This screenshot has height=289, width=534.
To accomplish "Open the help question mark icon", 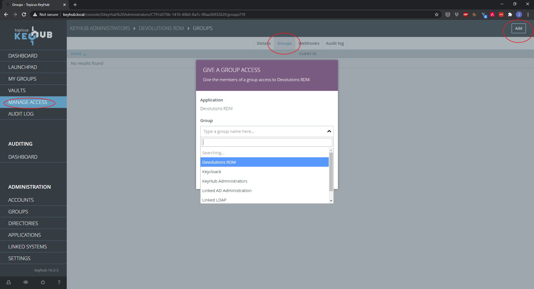I will click(59, 282).
